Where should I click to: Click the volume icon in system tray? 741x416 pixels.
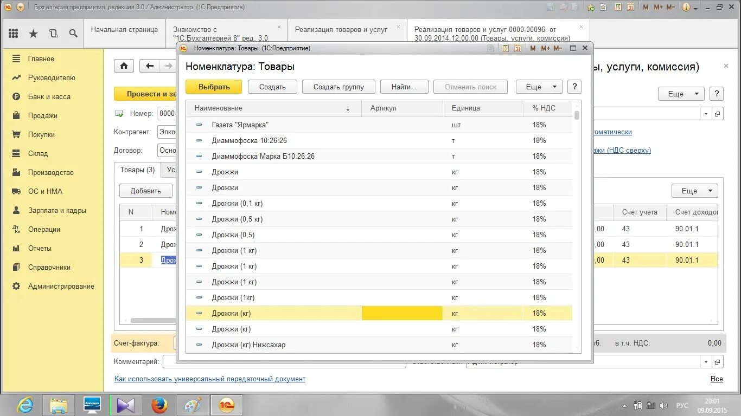coord(663,406)
